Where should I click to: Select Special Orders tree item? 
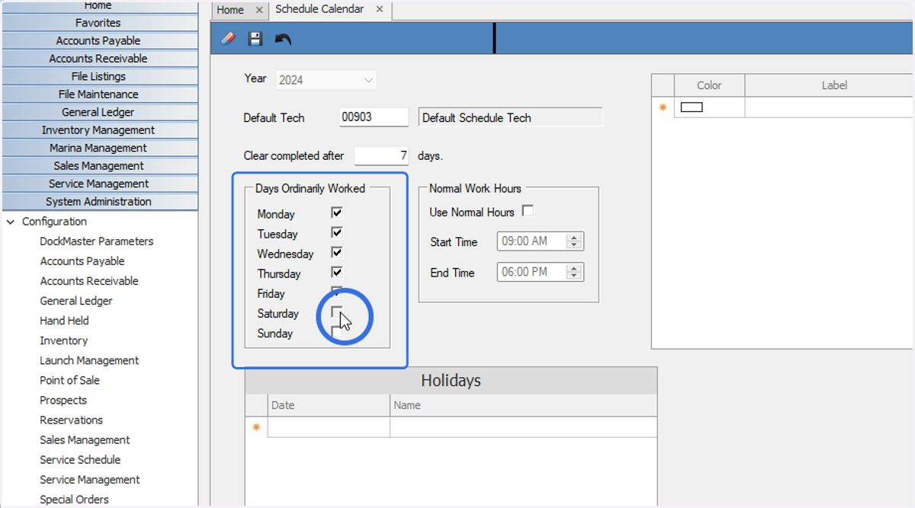tap(74, 499)
